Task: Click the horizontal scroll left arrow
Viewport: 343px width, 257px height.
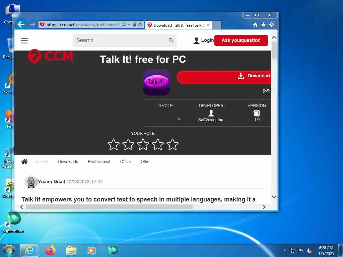Action: 21,207
